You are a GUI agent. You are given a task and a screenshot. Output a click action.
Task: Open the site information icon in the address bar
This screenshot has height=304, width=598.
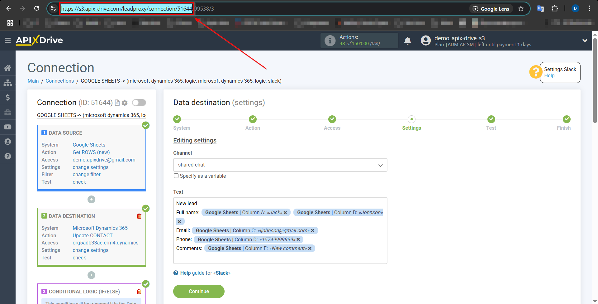[x=53, y=8]
